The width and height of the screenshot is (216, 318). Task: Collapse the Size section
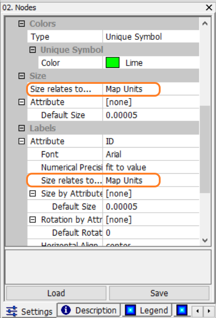click(x=22, y=76)
